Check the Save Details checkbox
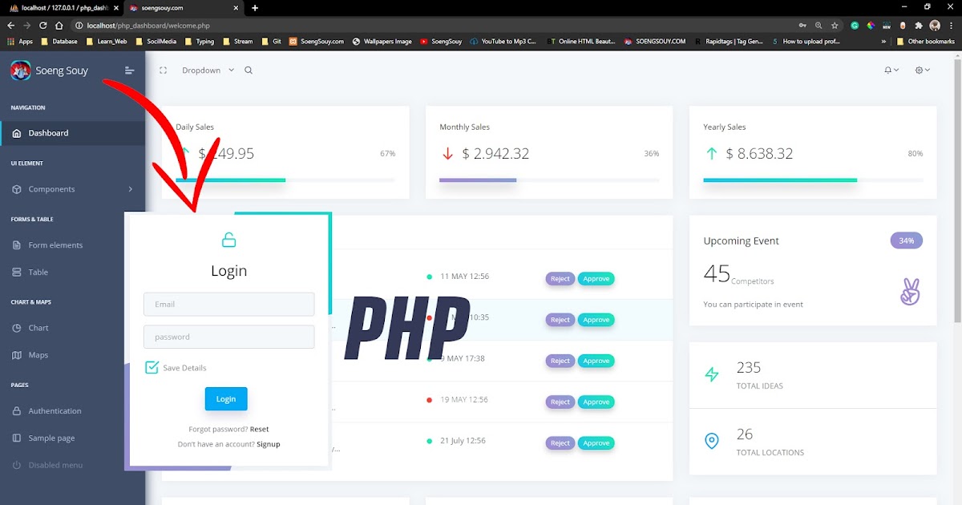Screen dimensions: 962x505 tap(152, 367)
